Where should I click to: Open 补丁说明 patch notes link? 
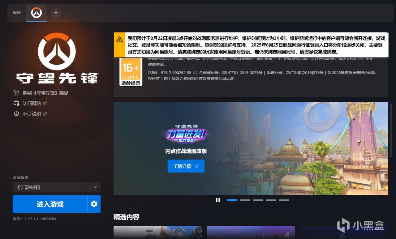35,114
